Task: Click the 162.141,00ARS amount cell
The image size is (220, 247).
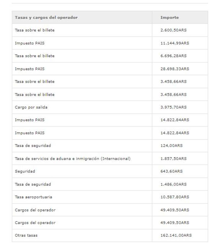Action: (176, 235)
